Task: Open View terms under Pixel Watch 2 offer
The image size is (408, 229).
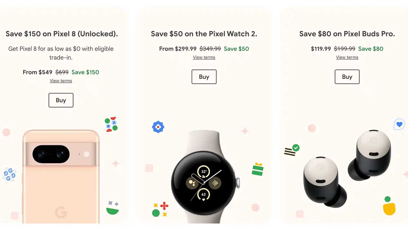Action: click(204, 58)
